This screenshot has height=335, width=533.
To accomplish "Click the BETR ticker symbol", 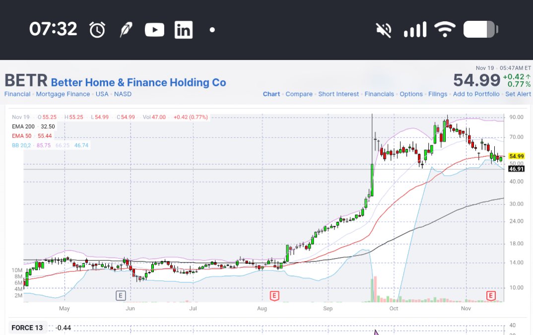I will tap(26, 81).
